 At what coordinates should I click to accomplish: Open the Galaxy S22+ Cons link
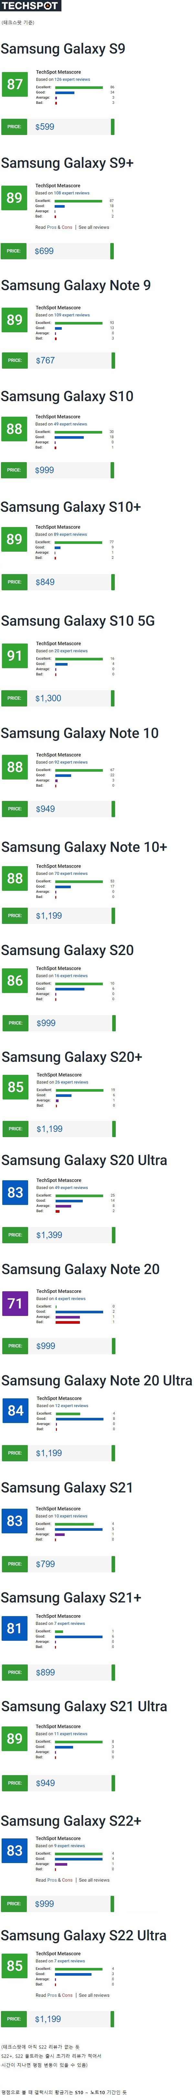point(67,1880)
